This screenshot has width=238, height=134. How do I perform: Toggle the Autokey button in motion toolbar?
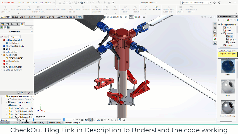(x=91, y=120)
